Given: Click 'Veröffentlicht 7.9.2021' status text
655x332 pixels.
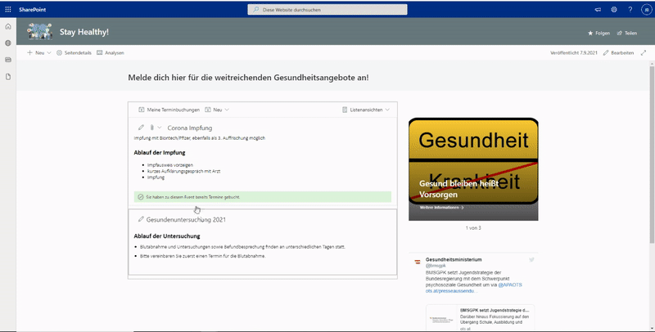Looking at the screenshot, I should [x=574, y=52].
